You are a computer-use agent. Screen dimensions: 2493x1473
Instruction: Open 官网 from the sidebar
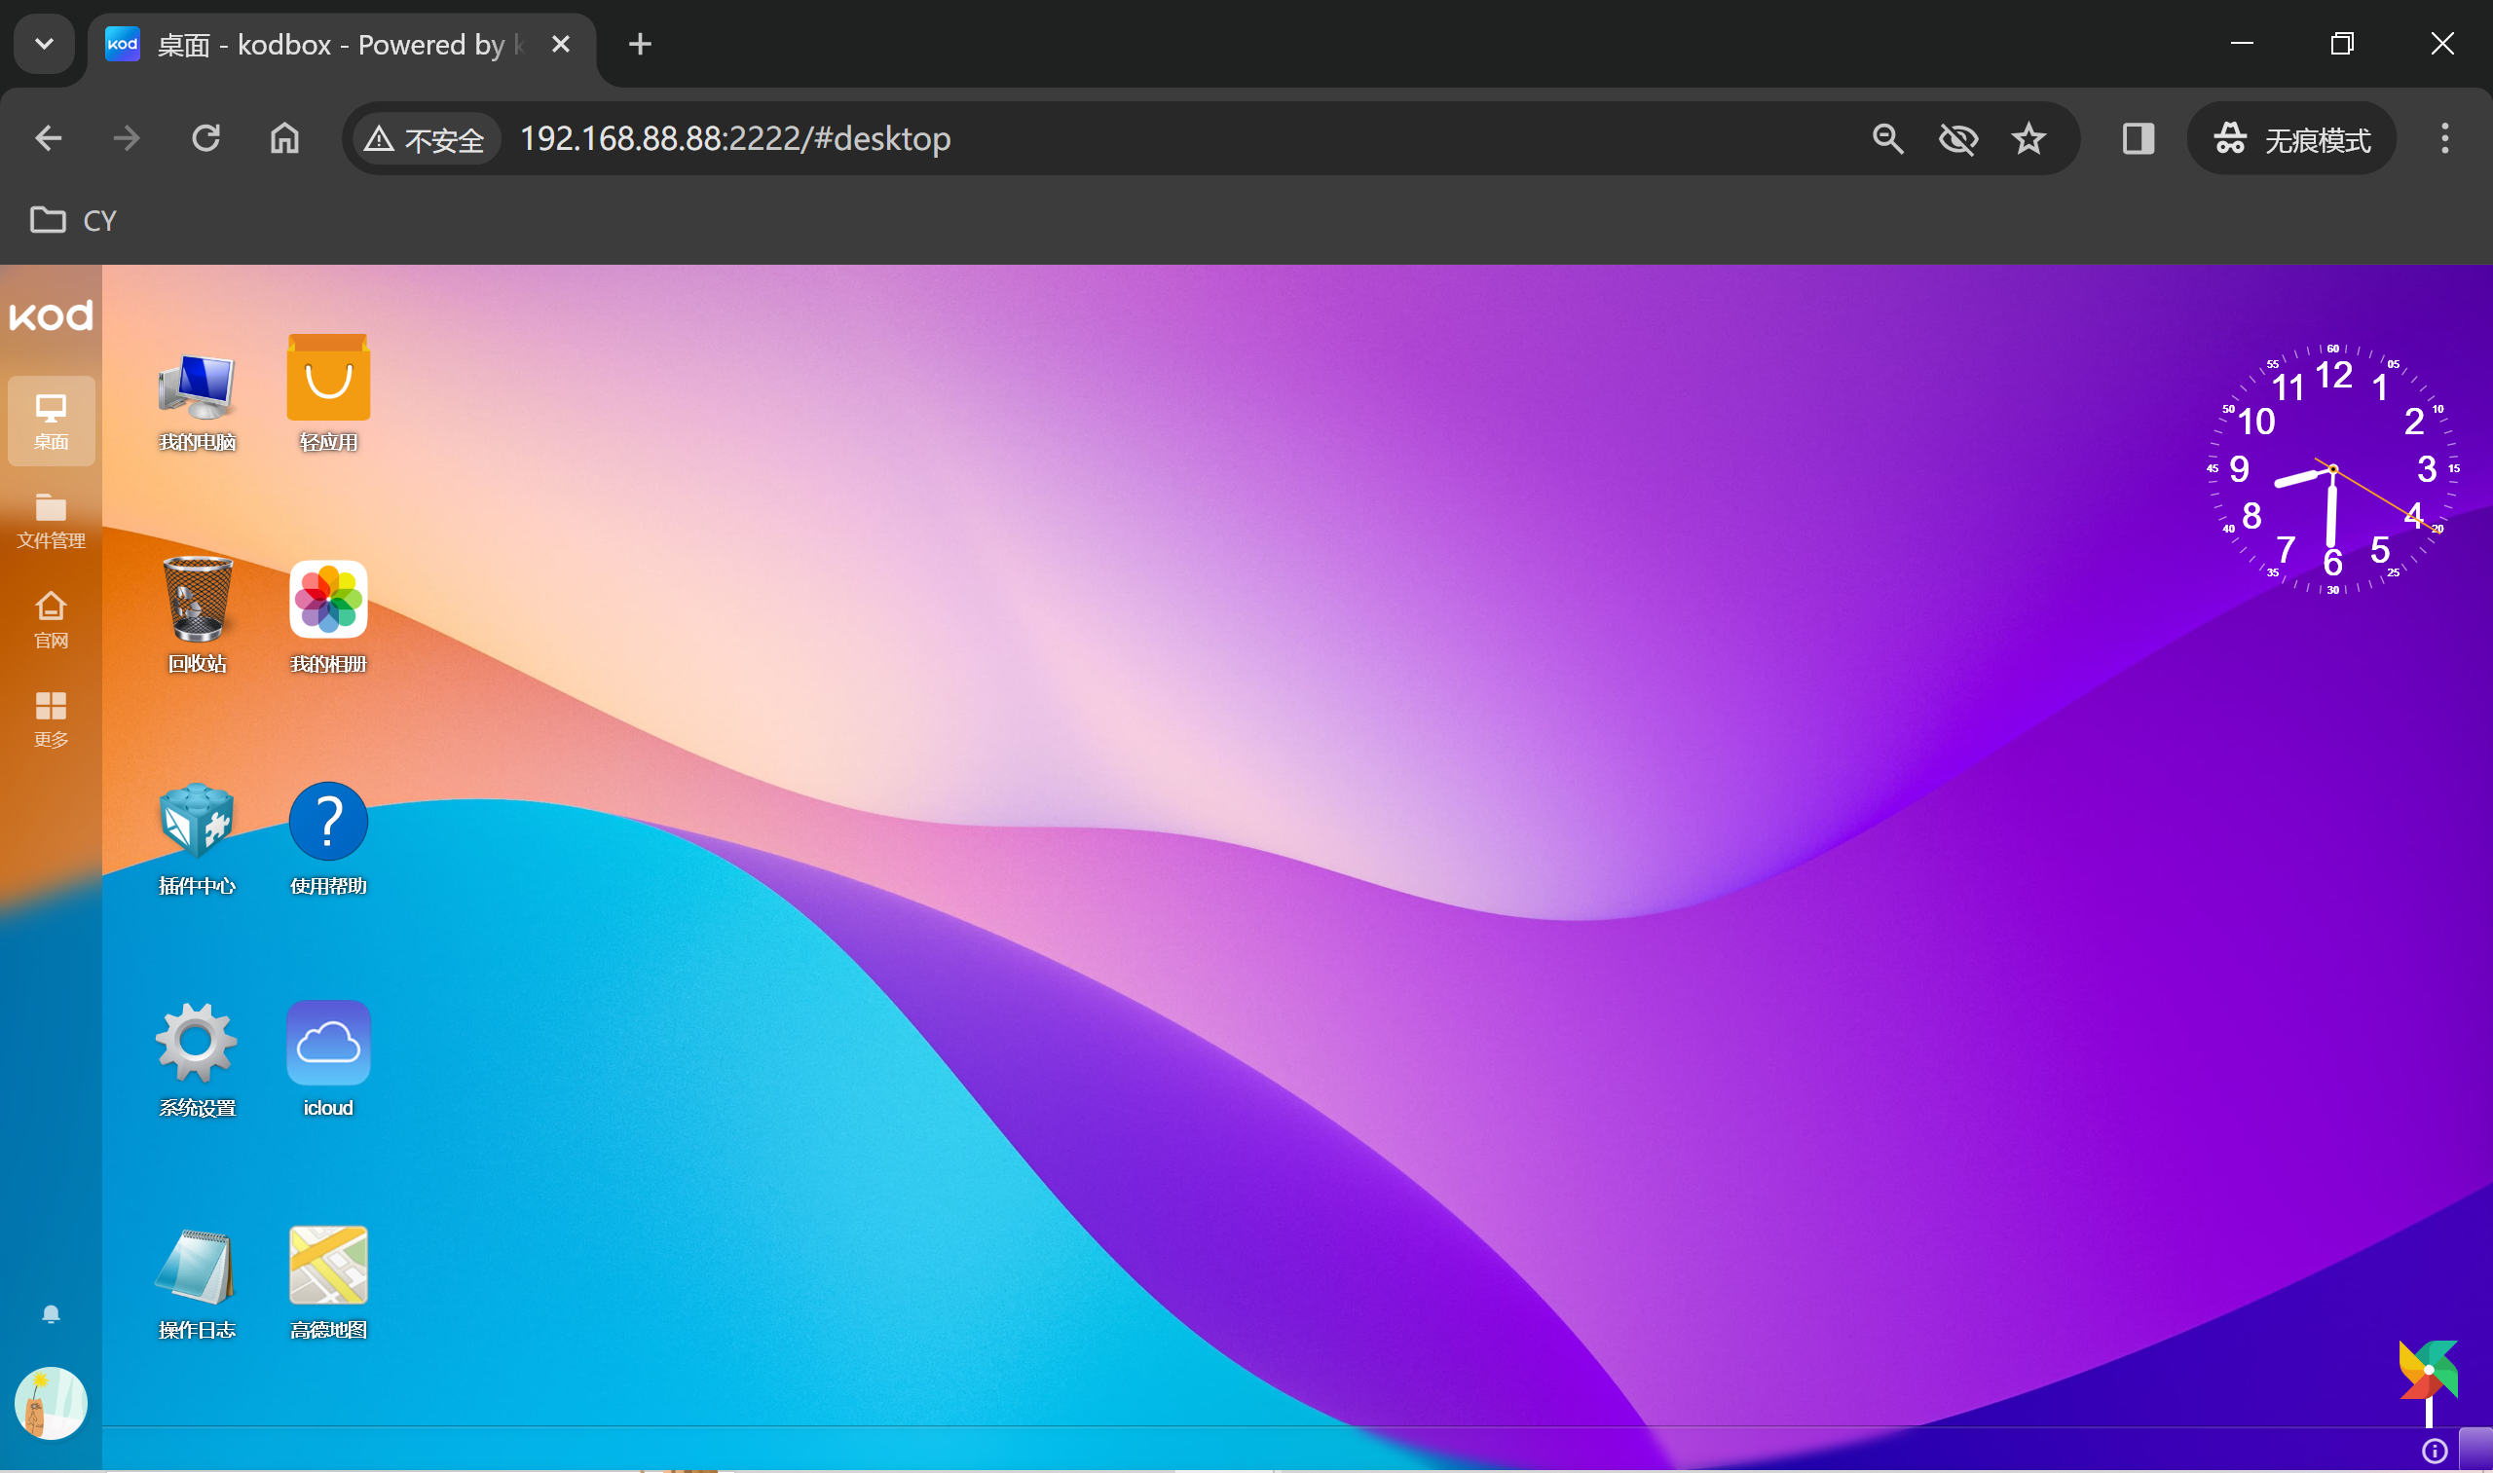tap(51, 619)
